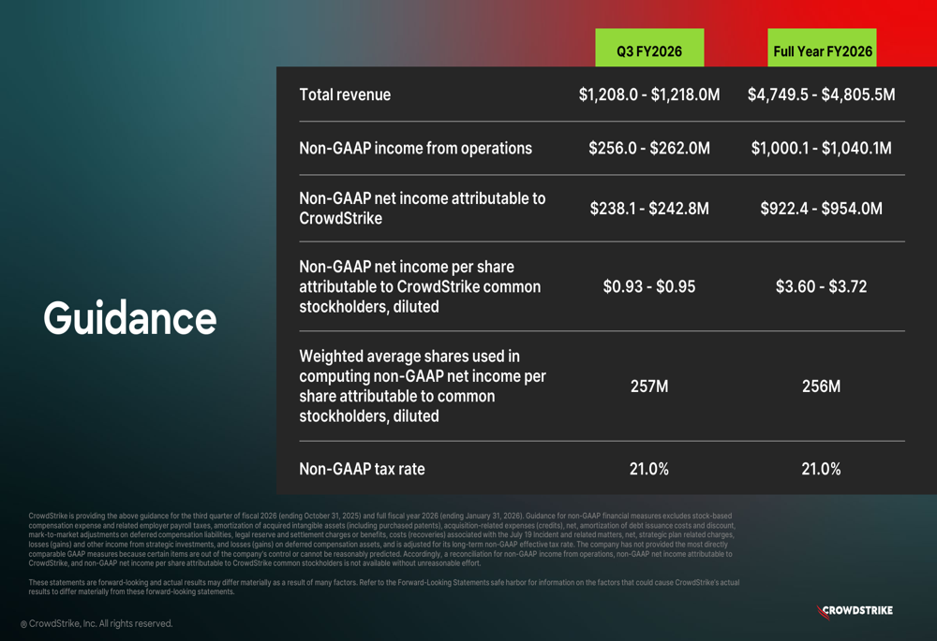
Task: Select the Full Year FY2026 column header
Action: click(823, 51)
